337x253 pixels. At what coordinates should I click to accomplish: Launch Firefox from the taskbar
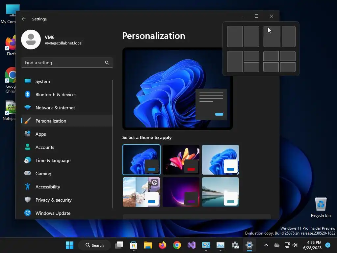click(163, 245)
